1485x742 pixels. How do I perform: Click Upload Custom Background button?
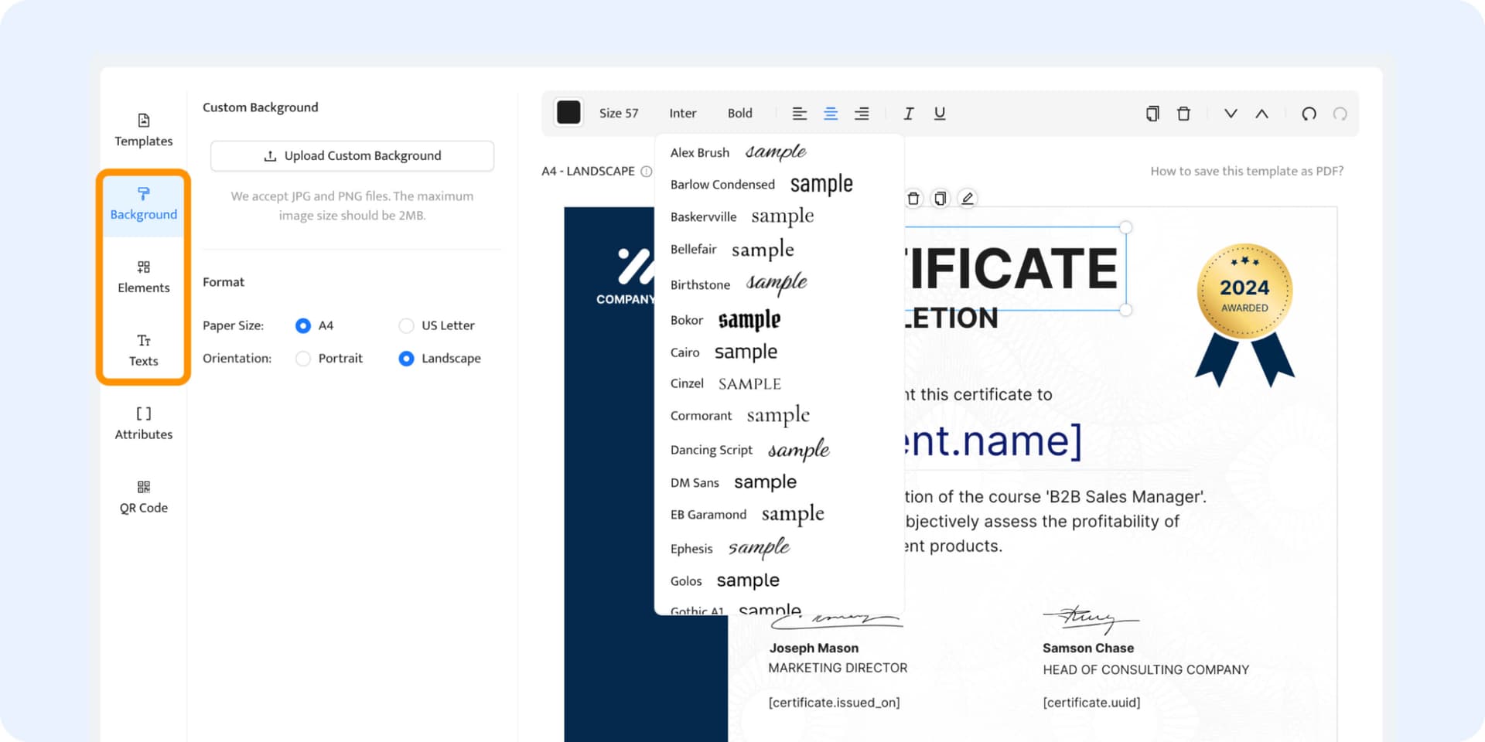point(352,156)
